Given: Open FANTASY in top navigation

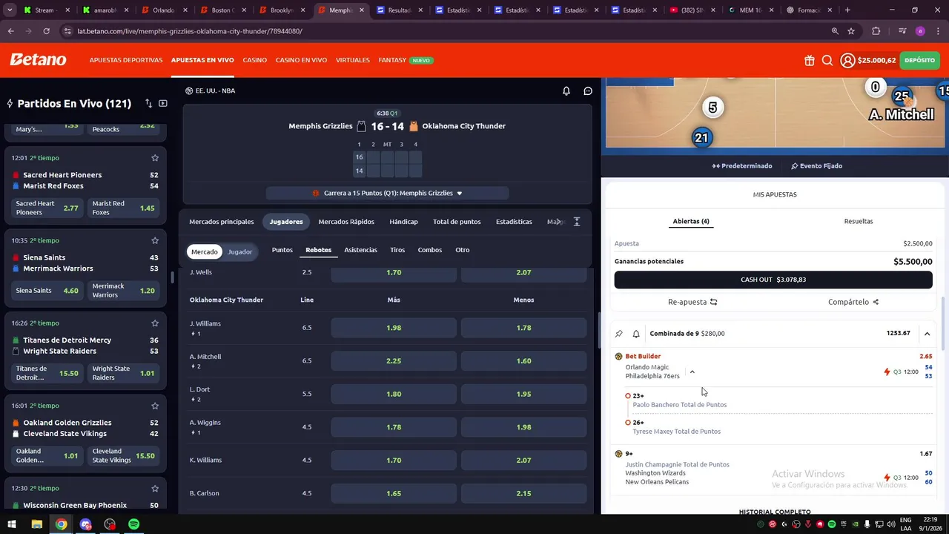Looking at the screenshot, I should (392, 60).
